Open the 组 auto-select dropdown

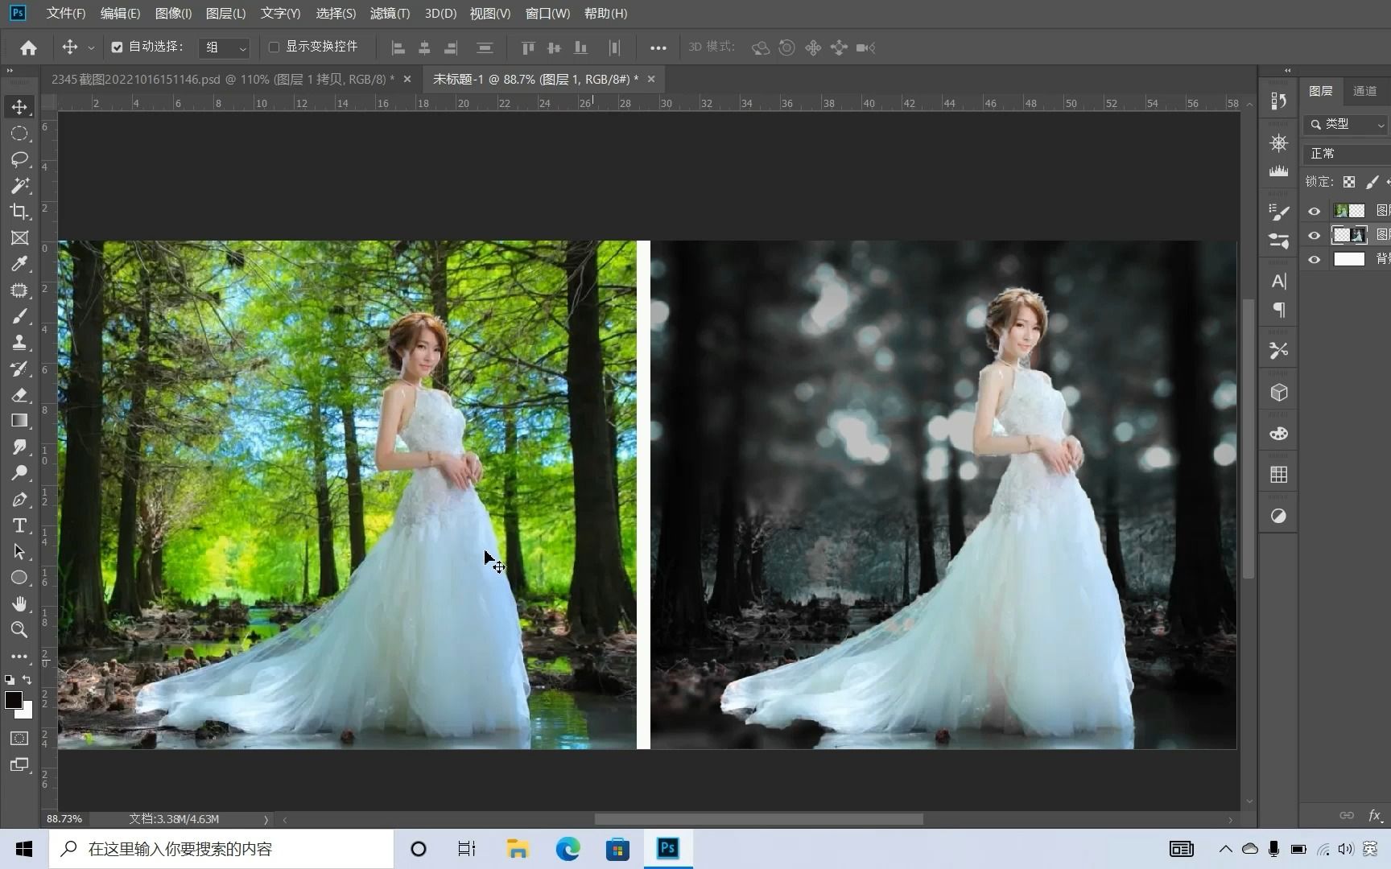point(224,47)
